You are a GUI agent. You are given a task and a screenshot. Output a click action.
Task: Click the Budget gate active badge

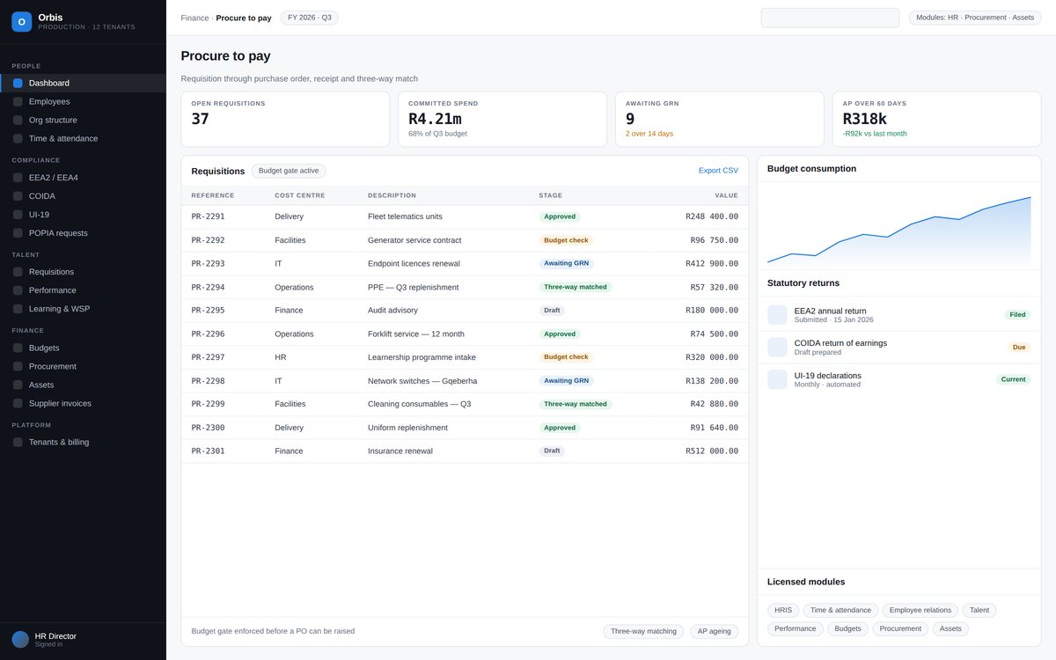(x=289, y=171)
